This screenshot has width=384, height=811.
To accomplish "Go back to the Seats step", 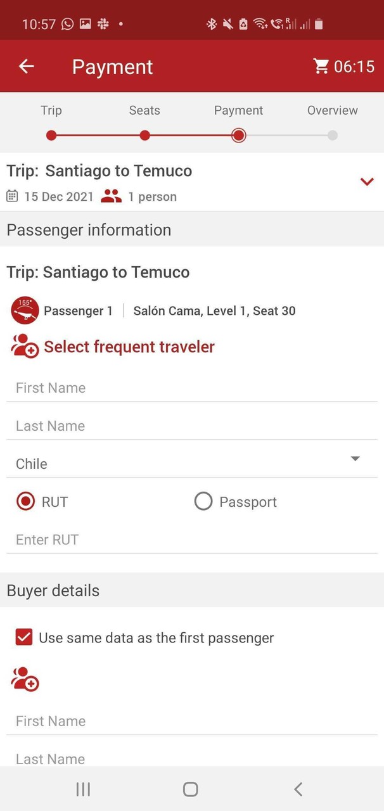I will [x=144, y=135].
